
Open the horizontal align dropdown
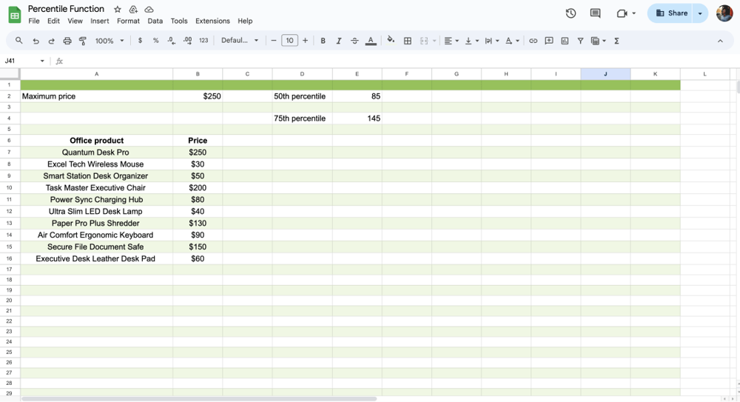pyautogui.click(x=451, y=41)
